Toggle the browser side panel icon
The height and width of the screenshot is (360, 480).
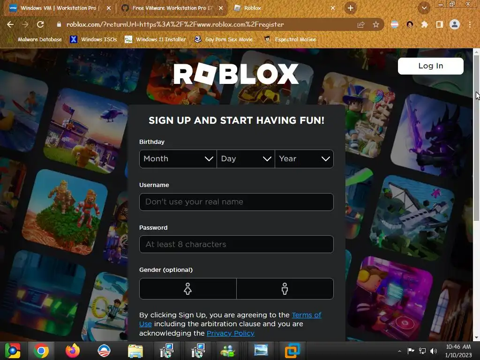pos(440,24)
